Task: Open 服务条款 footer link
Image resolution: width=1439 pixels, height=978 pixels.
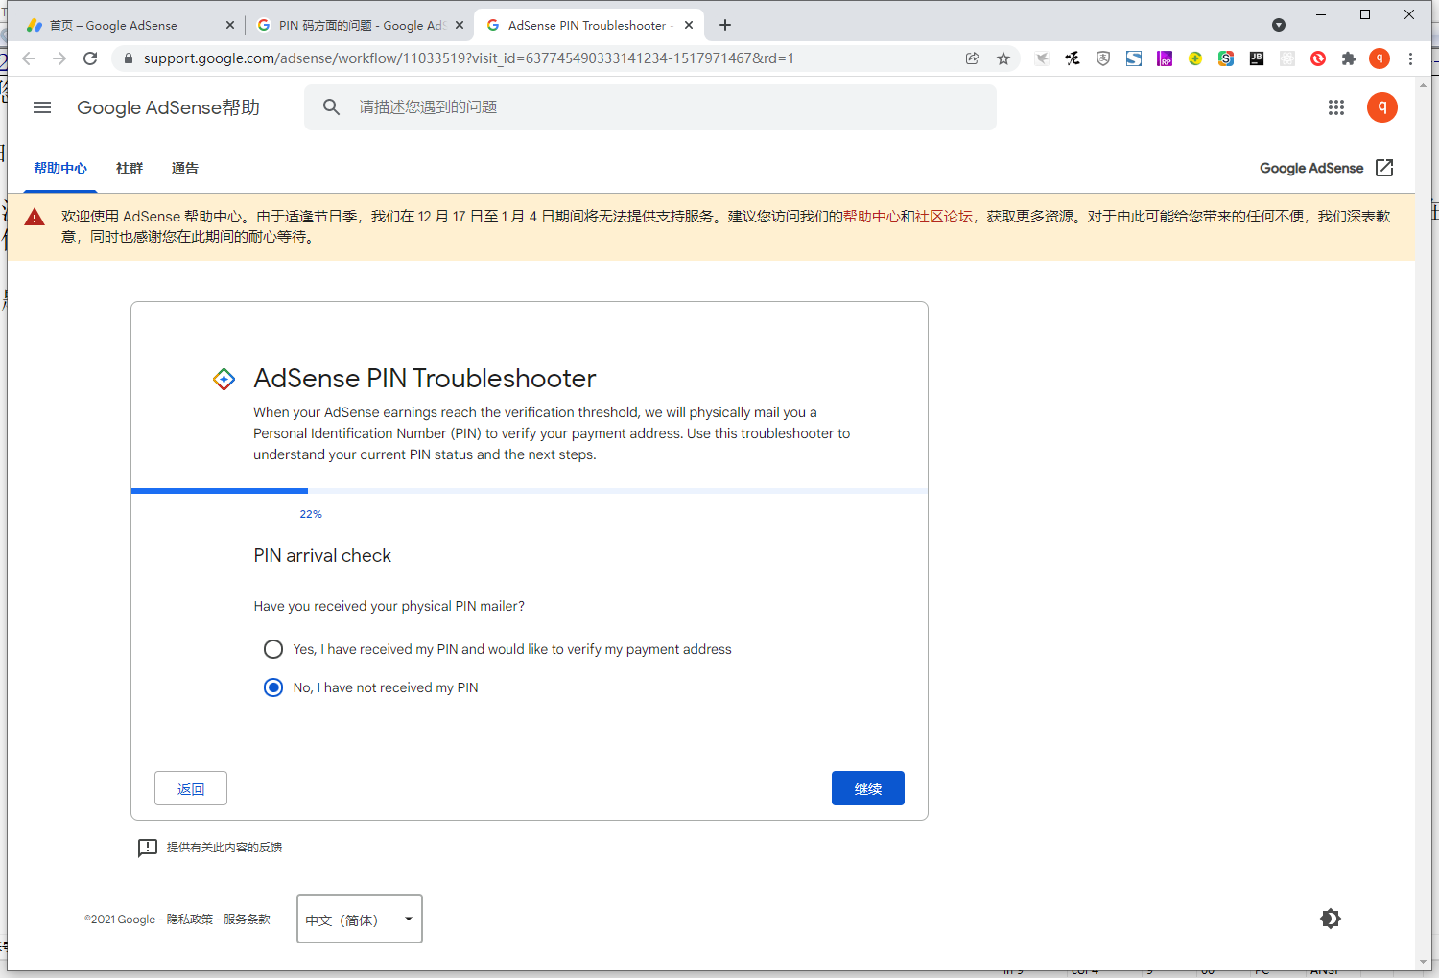Action: point(247,919)
